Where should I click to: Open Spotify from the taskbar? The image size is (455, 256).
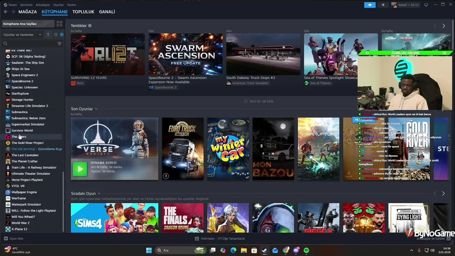coord(306,250)
